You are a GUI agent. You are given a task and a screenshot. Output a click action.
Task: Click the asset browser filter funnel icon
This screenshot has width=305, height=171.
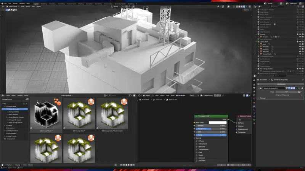[x=130, y=96]
